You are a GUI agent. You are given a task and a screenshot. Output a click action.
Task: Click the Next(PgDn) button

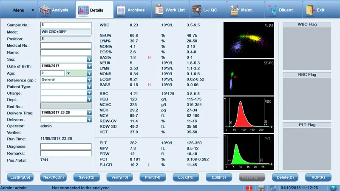coord(54,177)
